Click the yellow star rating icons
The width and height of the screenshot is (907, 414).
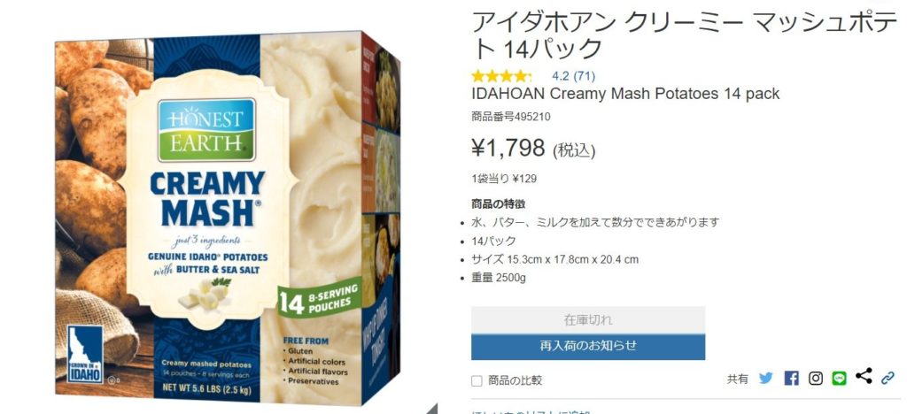pyautogui.click(x=501, y=76)
